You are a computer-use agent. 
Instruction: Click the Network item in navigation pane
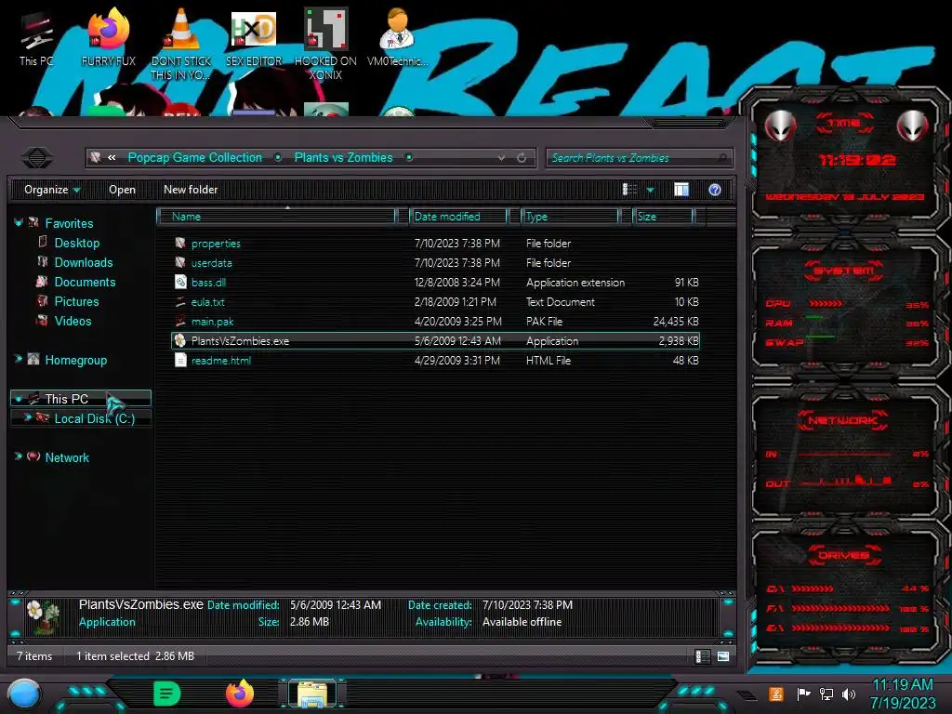67,457
